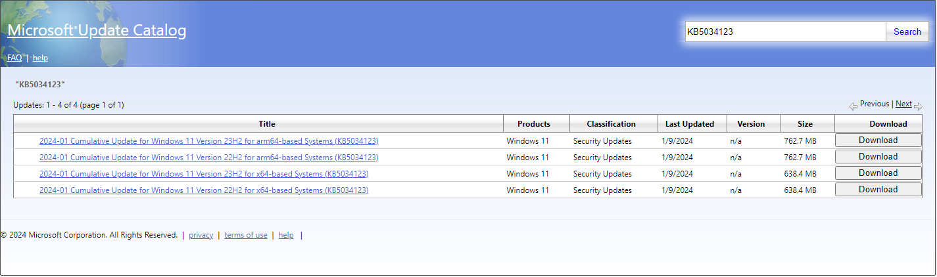Open 23H2 arm64-based Systems update link

click(209, 141)
